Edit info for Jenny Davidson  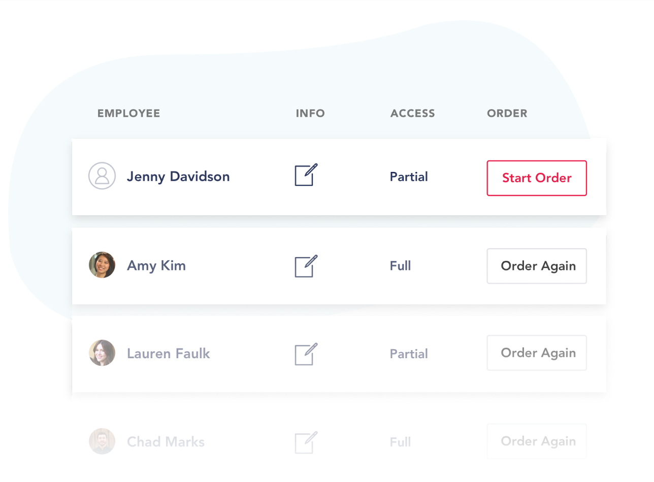coord(306,175)
